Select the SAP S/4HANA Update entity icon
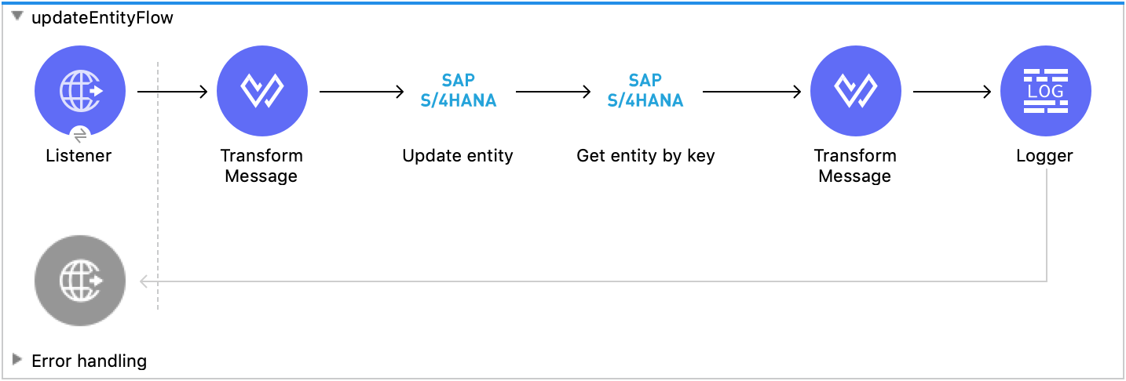 458,91
